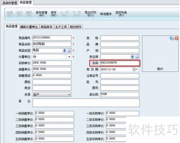Click the 四级采购单价 field
The image size is (180, 143).
point(116,133)
